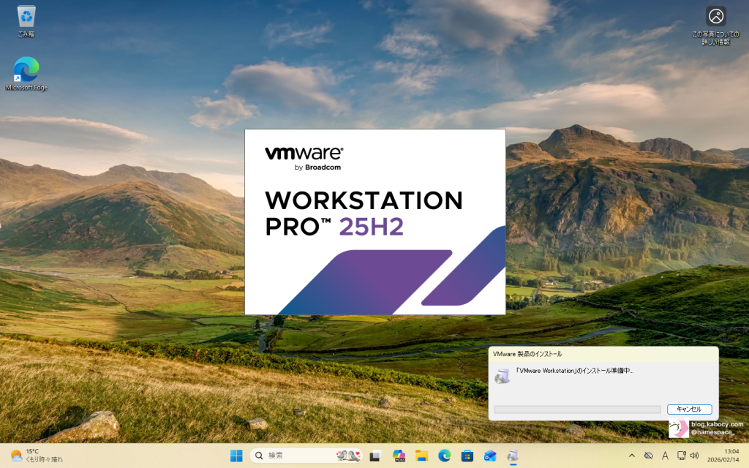Launch Microsoft Edge from the taskbar
This screenshot has width=749, height=468.
tap(444, 456)
